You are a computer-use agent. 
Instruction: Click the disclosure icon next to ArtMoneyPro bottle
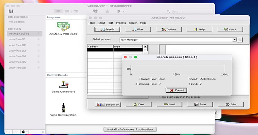click(38, 34)
